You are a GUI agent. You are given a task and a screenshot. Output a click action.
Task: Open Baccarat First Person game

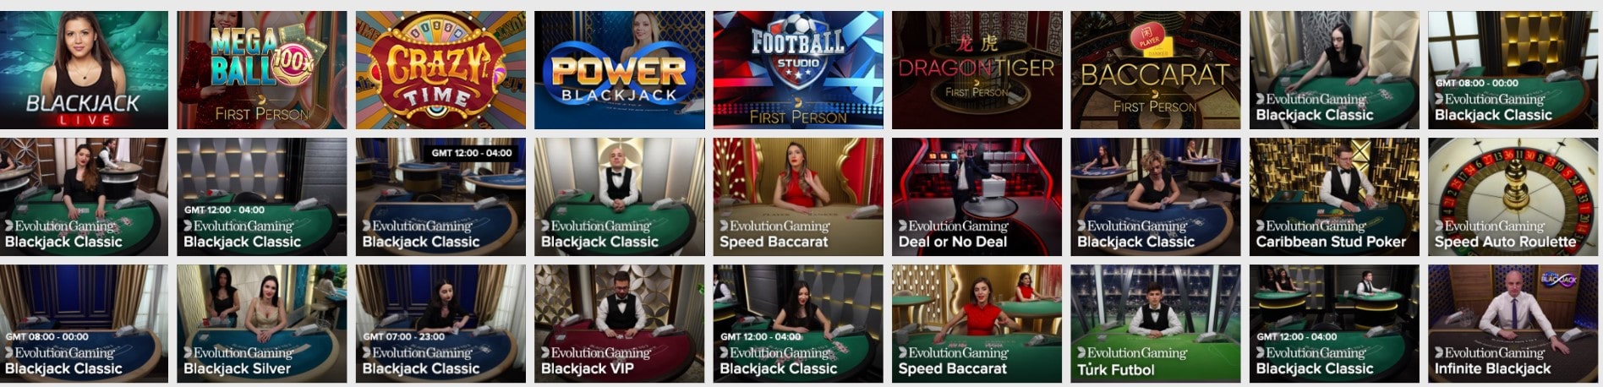1156,70
